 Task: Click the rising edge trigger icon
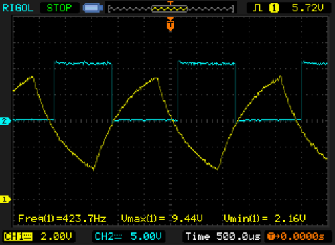257,8
